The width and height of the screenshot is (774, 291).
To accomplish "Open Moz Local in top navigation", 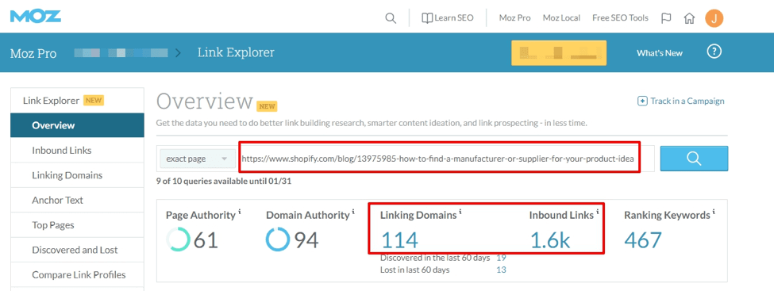I will tap(561, 17).
